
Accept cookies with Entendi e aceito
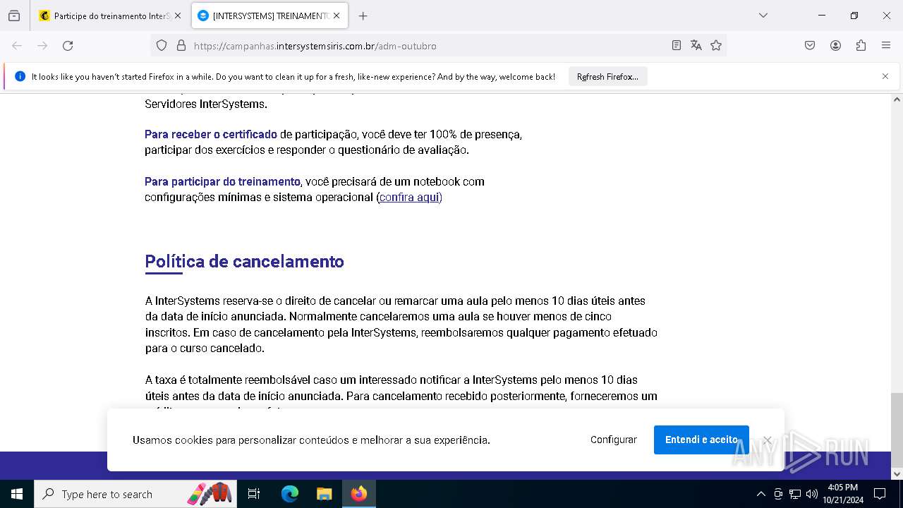701,440
